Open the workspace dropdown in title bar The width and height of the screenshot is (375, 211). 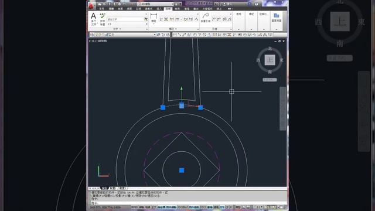(x=172, y=4)
